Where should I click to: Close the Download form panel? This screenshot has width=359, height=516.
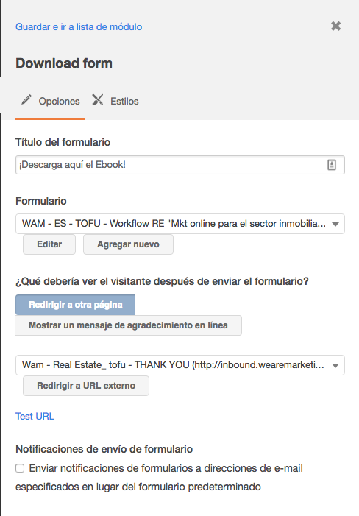335,26
